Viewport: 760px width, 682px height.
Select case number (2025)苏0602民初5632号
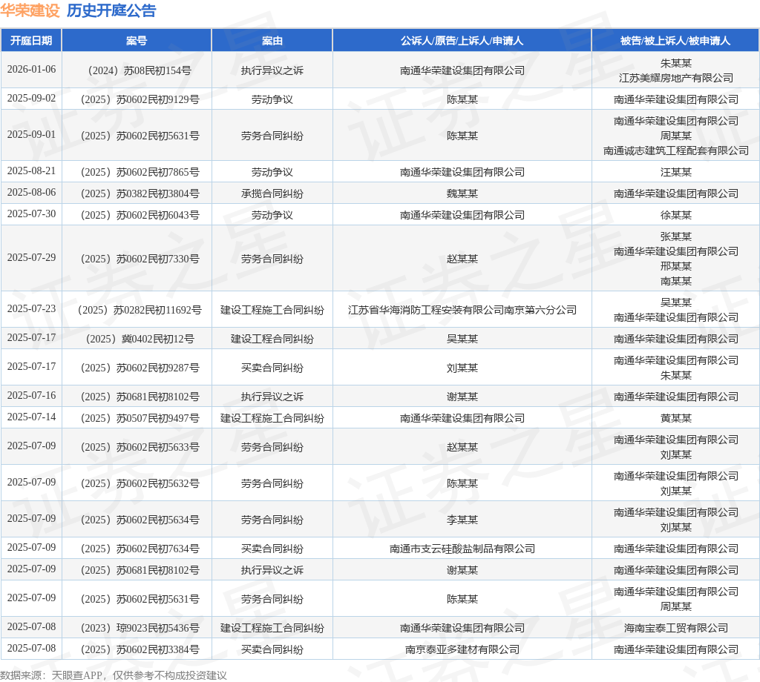click(140, 483)
